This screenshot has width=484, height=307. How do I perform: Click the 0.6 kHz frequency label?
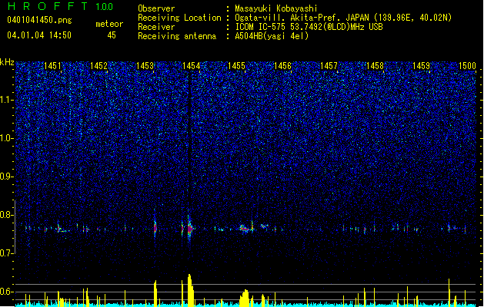pos(7,292)
